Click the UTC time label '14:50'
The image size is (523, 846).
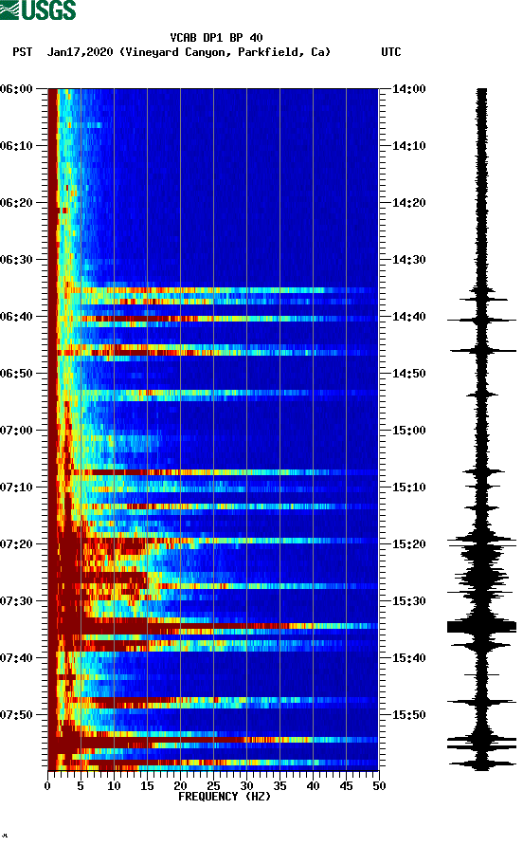point(408,374)
